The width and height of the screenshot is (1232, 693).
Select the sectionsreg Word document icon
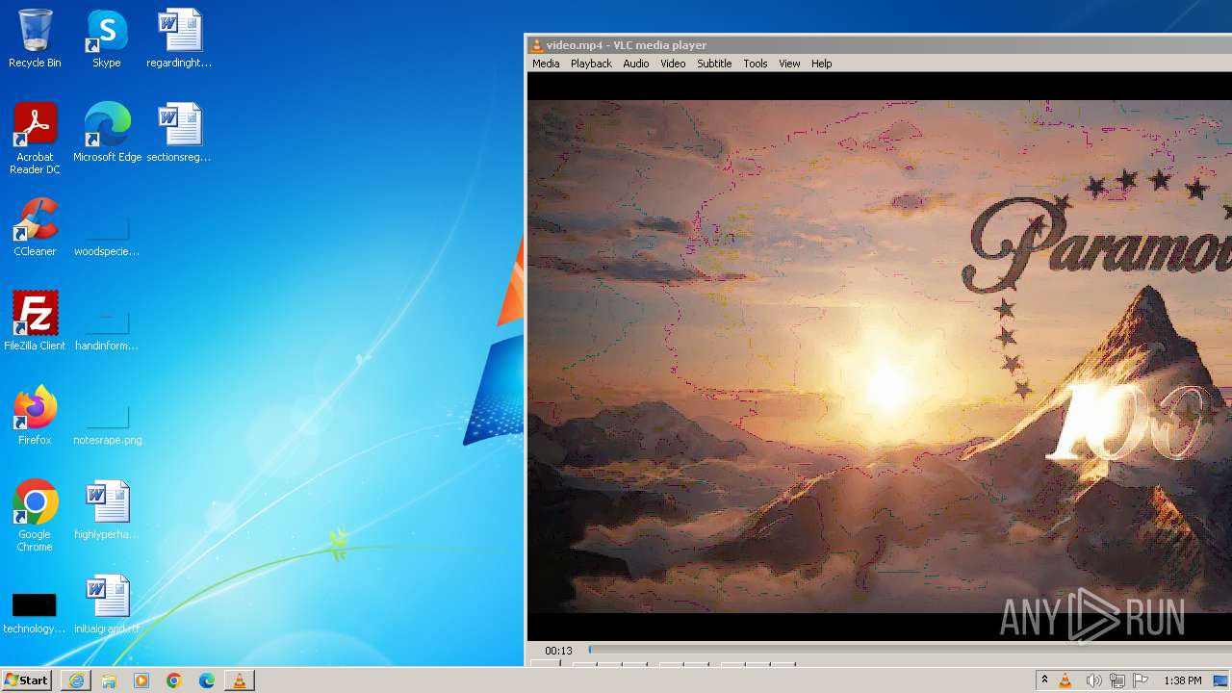(x=179, y=133)
